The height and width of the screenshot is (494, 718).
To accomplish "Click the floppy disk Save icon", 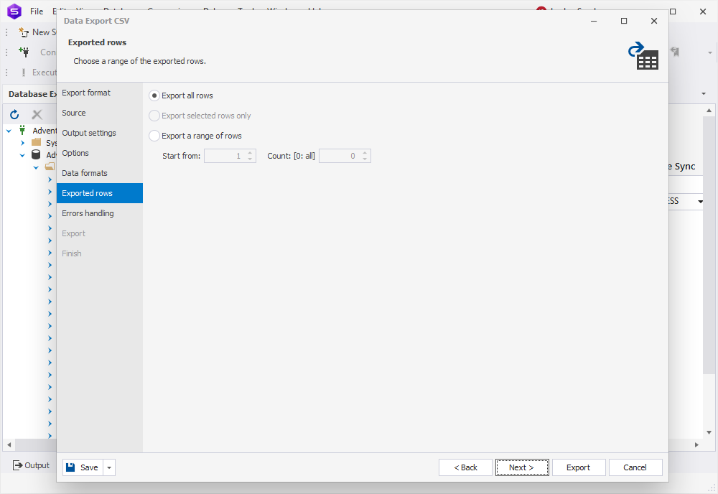I will 70,467.
